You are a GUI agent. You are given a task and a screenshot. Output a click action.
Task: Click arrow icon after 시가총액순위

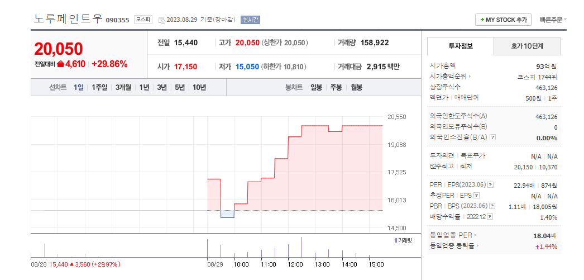(470, 77)
